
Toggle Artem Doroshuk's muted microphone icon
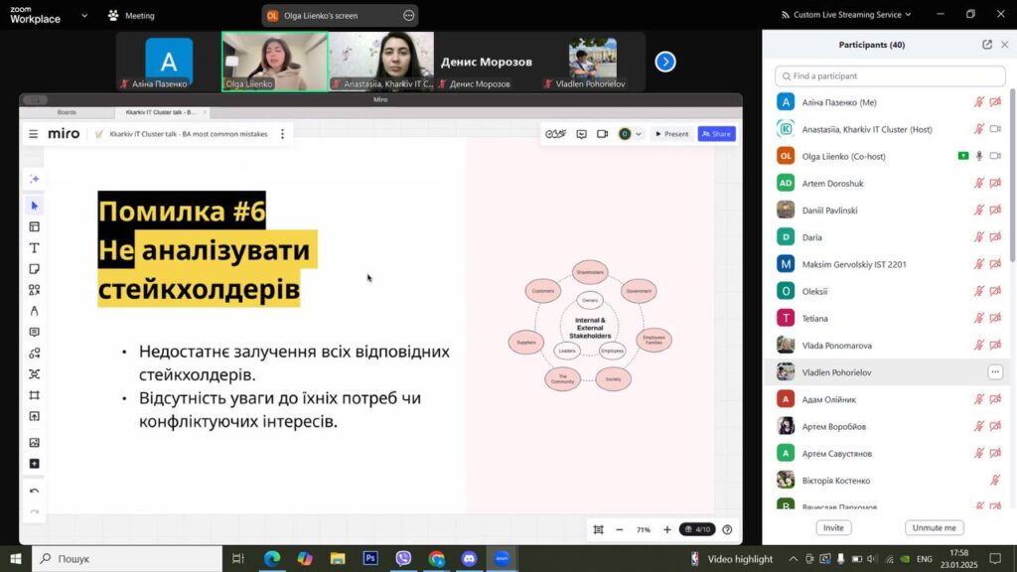(x=979, y=184)
